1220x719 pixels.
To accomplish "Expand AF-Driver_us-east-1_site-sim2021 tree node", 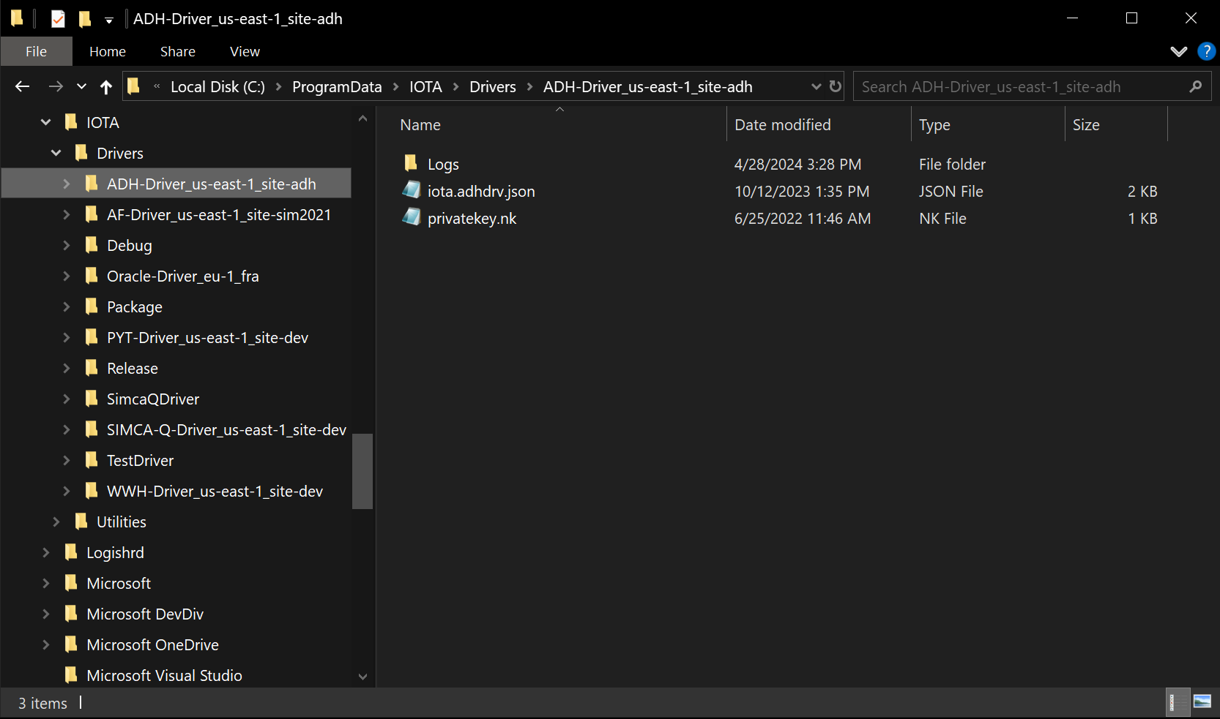I will [67, 214].
